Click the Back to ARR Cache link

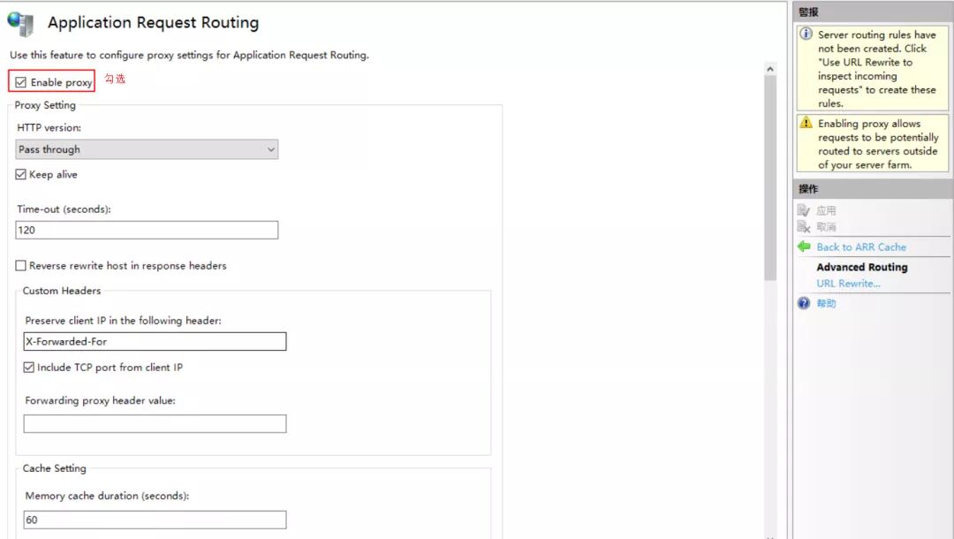861,247
